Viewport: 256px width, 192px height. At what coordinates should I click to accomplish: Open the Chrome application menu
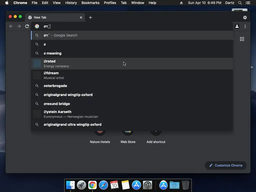20,3
